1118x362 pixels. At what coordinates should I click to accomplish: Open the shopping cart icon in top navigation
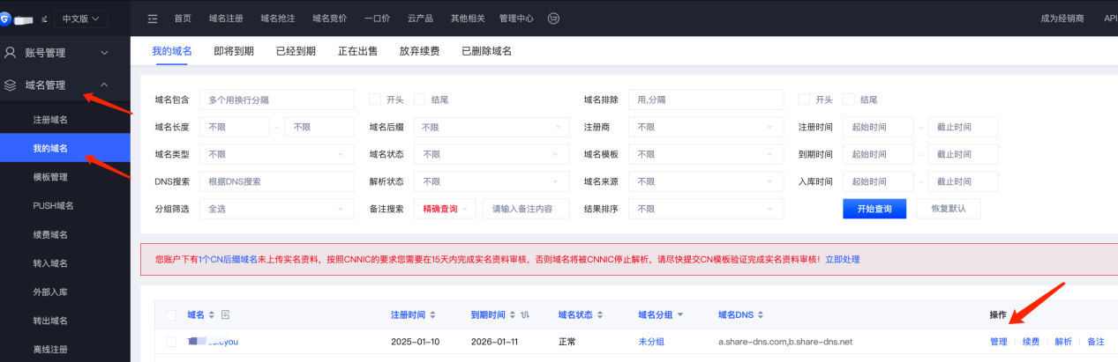click(553, 18)
